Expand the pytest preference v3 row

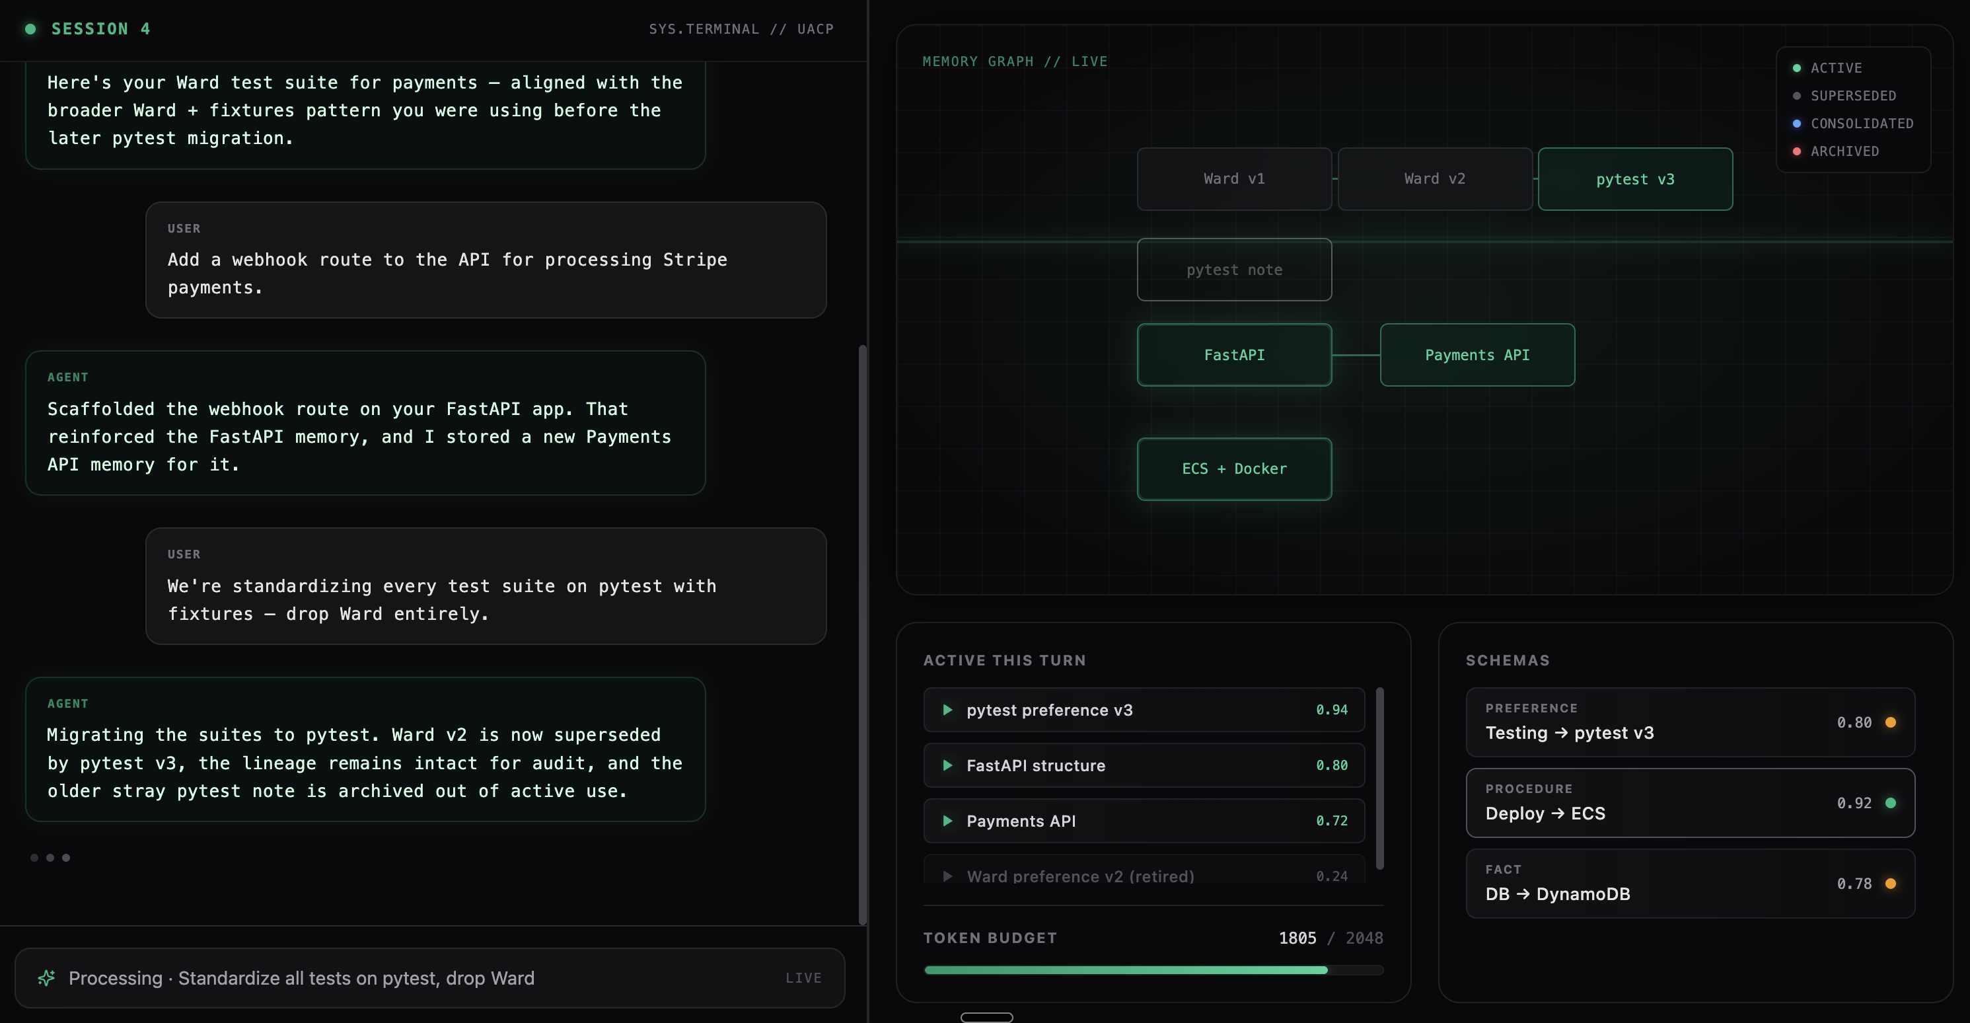point(1144,710)
